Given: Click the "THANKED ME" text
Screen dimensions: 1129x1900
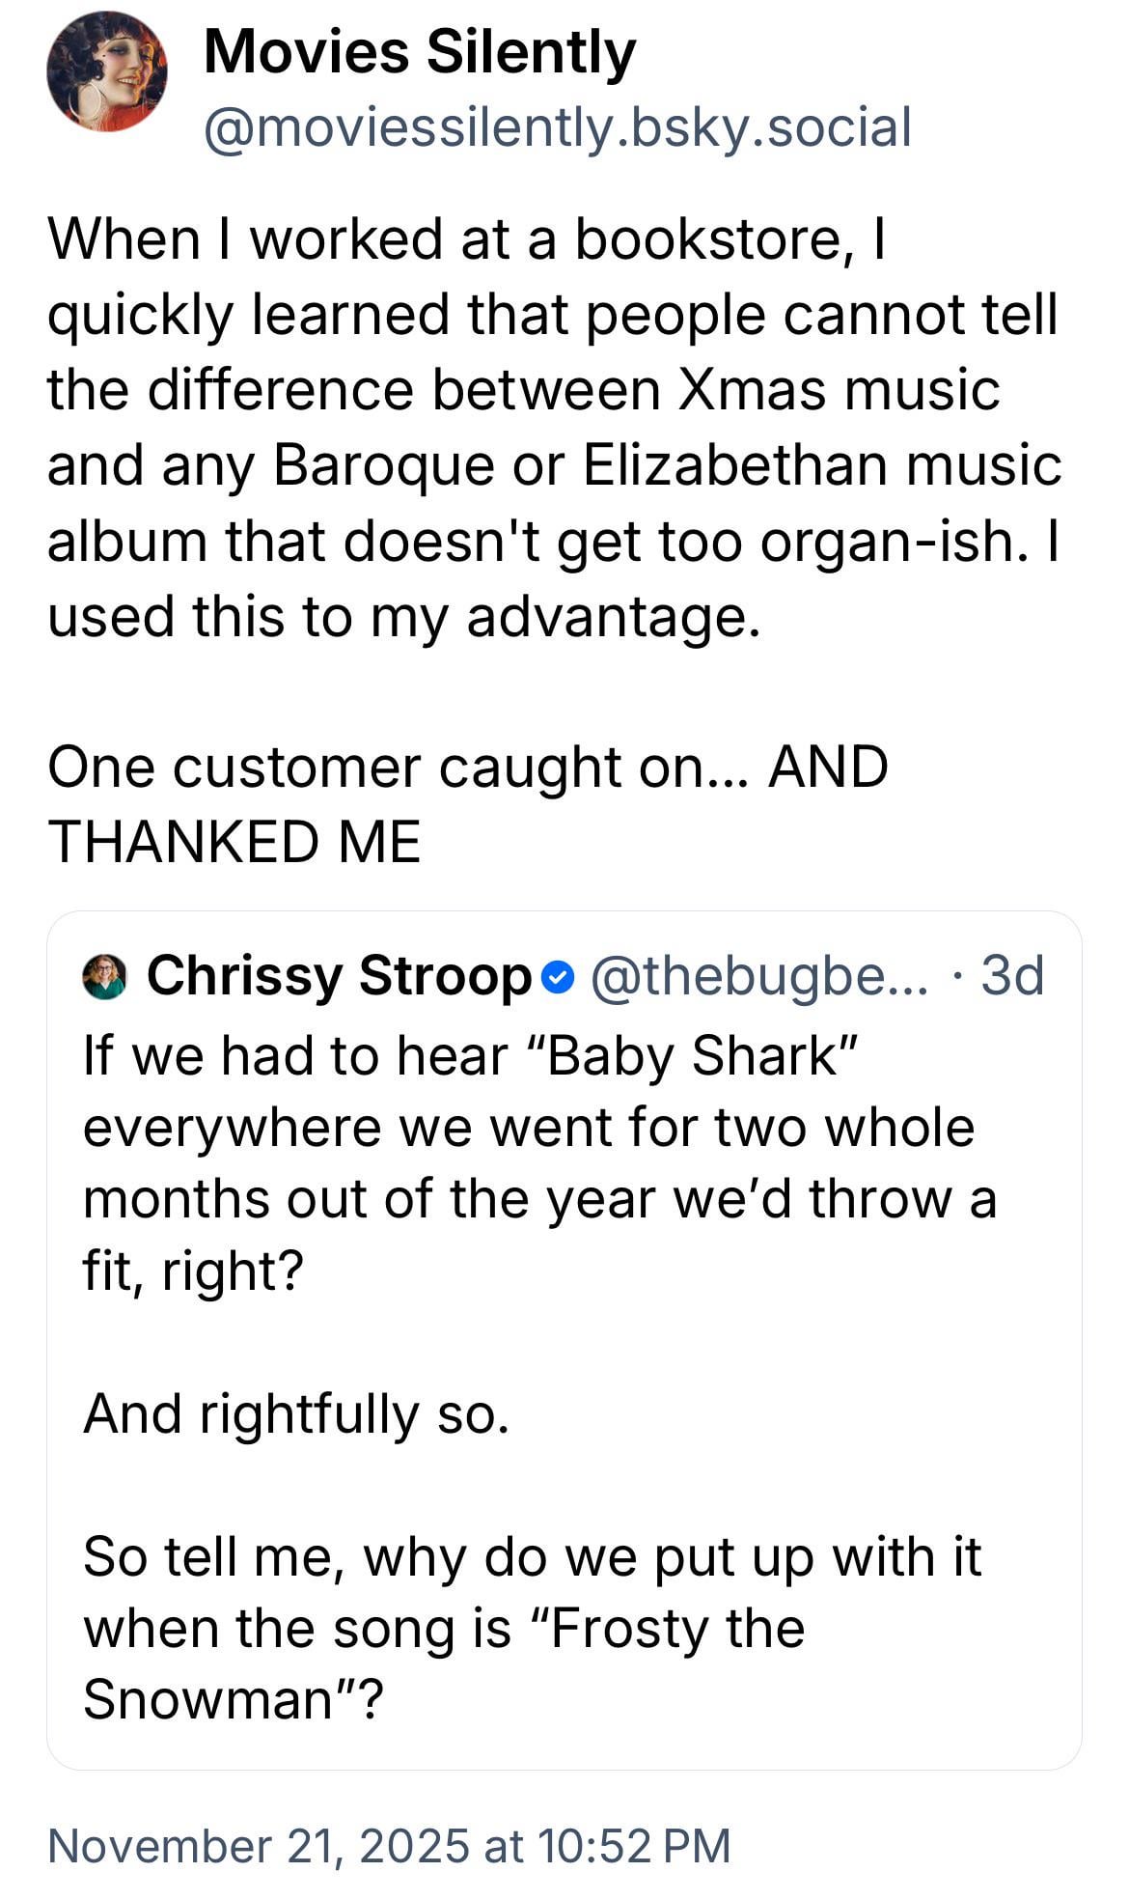Looking at the screenshot, I should [x=234, y=841].
